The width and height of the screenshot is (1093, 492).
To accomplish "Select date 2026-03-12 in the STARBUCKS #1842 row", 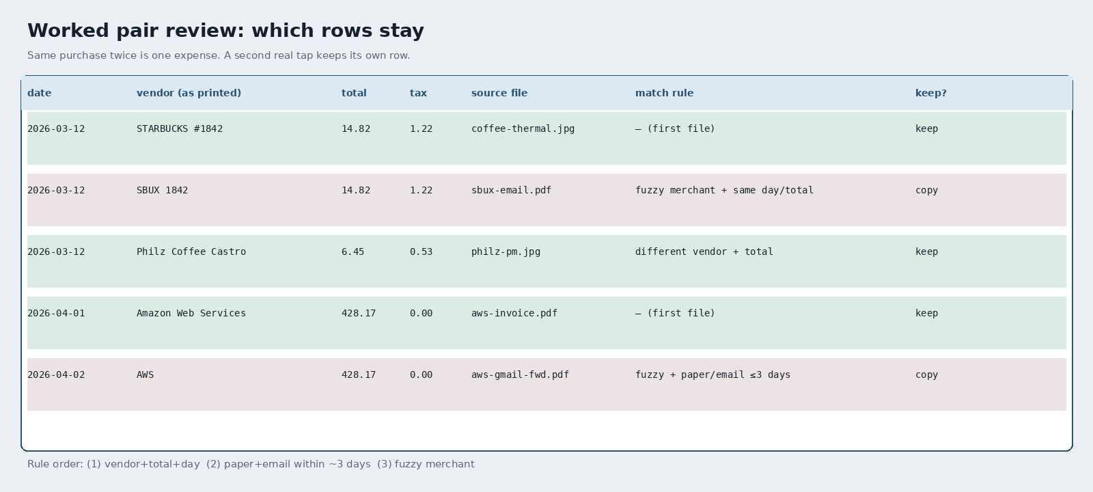I will click(56, 128).
